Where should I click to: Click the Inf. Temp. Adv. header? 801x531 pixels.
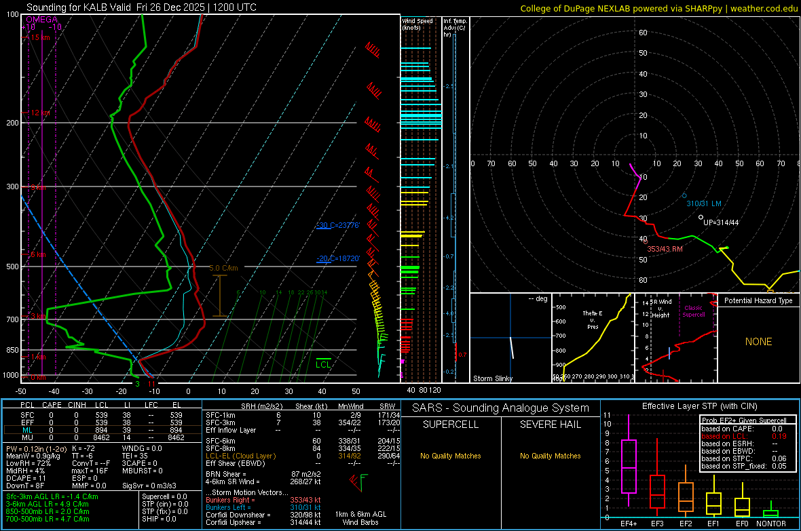click(x=455, y=28)
